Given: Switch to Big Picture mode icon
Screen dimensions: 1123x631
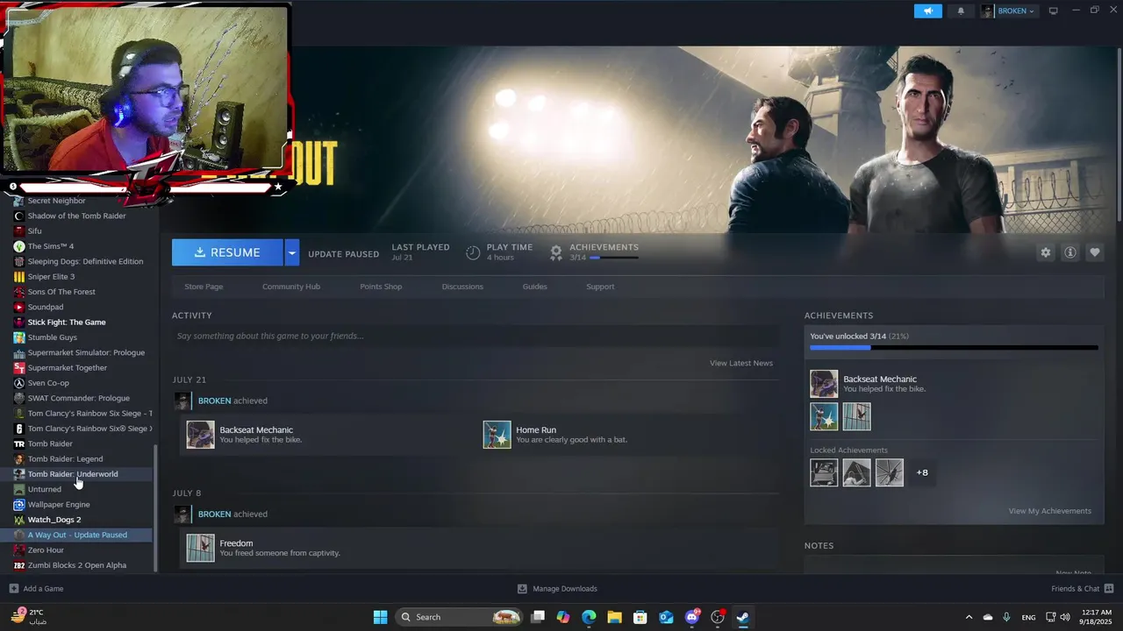Looking at the screenshot, I should [x=1054, y=11].
